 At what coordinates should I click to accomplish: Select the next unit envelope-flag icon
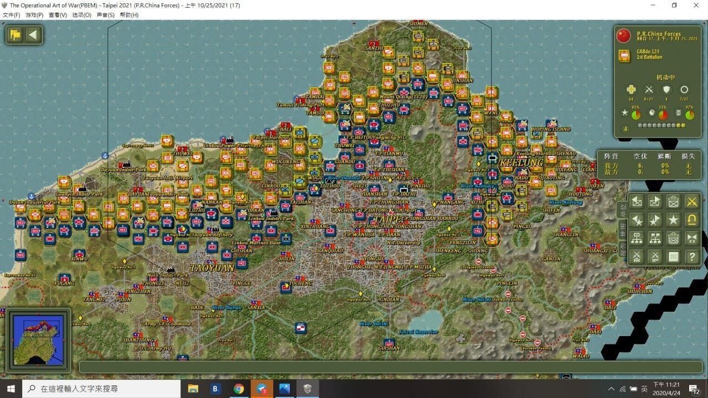[655, 202]
